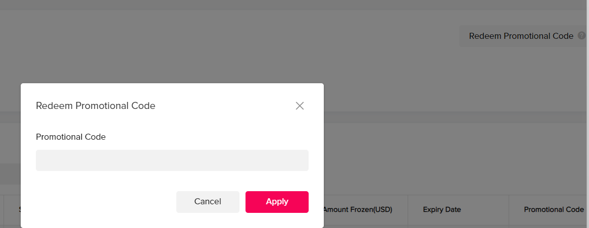Click the dialog title Redeem Promotional Code

click(x=95, y=106)
